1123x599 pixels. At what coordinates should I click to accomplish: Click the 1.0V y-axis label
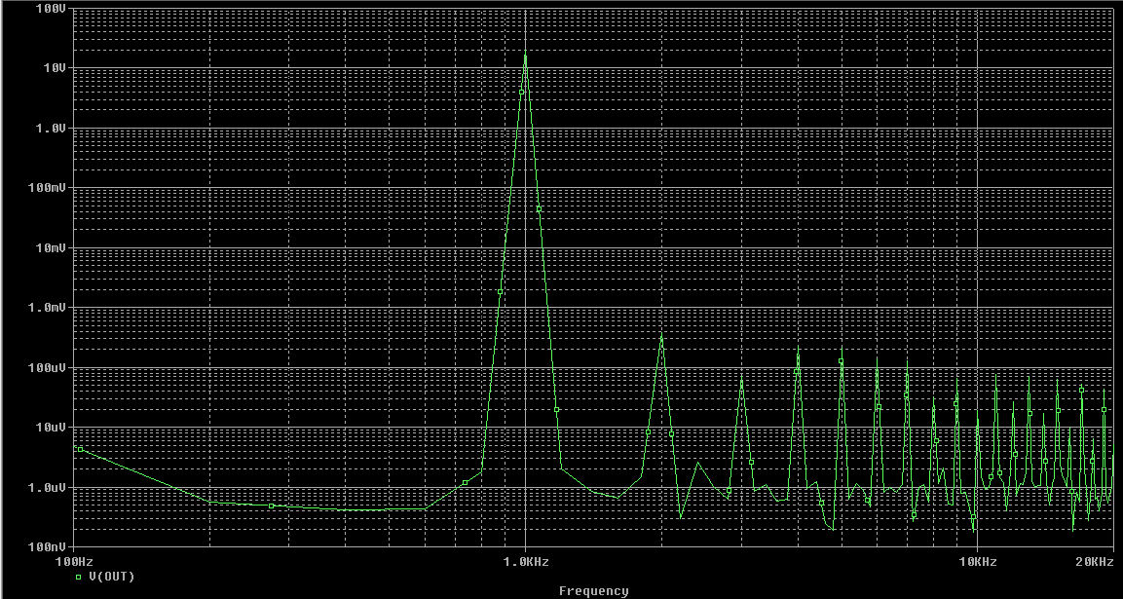(x=53, y=129)
